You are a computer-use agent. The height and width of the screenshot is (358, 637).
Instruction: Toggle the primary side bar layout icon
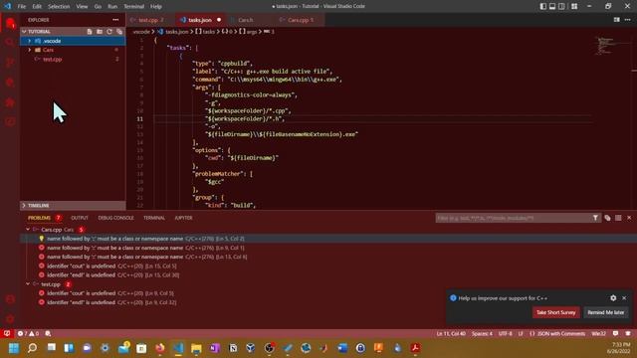[x=543, y=6]
